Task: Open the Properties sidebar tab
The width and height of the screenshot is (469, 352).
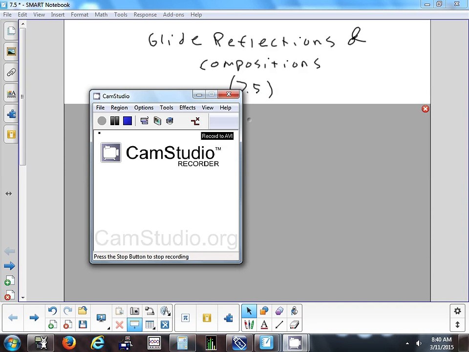Action: pos(11,93)
